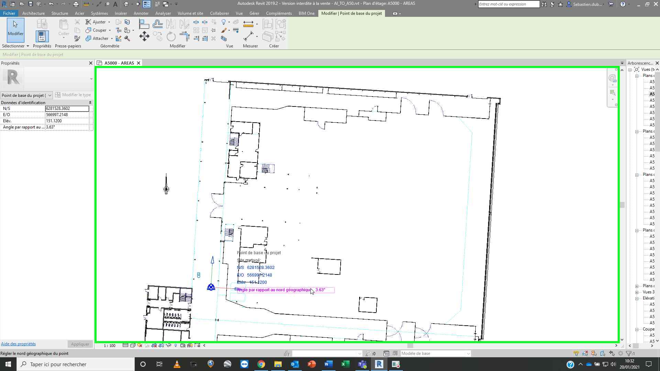Image resolution: width=660 pixels, height=371 pixels.
Task: Collapse the 'Données d'identification' section
Action: point(90,103)
